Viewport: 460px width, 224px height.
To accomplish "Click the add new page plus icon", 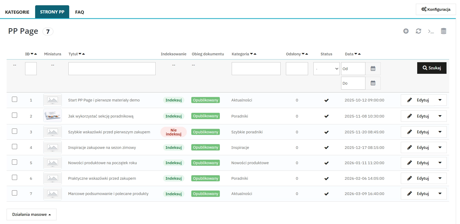I will tap(406, 31).
